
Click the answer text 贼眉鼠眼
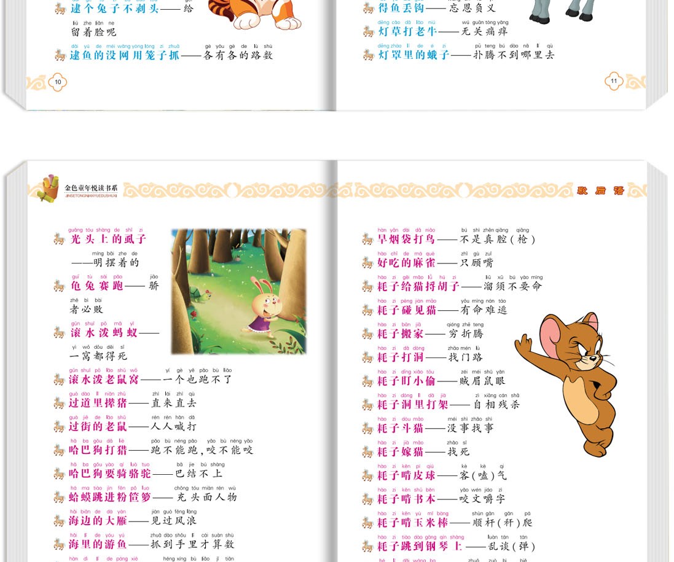(x=482, y=381)
